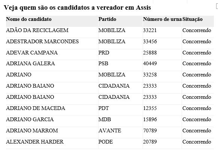The image size is (218, 151).
Task: Select the ADÃO DA RECICLAGEM candidate name
Action: click(37, 30)
